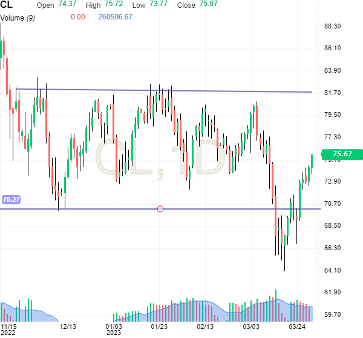Click the 72.90 price axis label

pyautogui.click(x=332, y=181)
